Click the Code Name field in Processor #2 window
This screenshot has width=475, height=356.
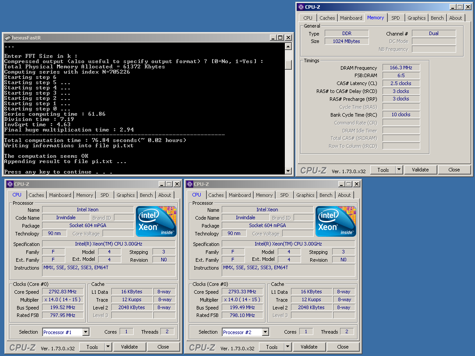pos(246,217)
